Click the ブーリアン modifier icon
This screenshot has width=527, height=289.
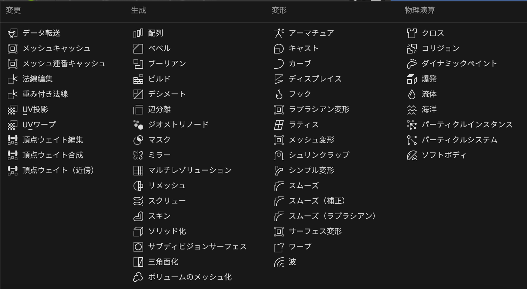(x=138, y=64)
